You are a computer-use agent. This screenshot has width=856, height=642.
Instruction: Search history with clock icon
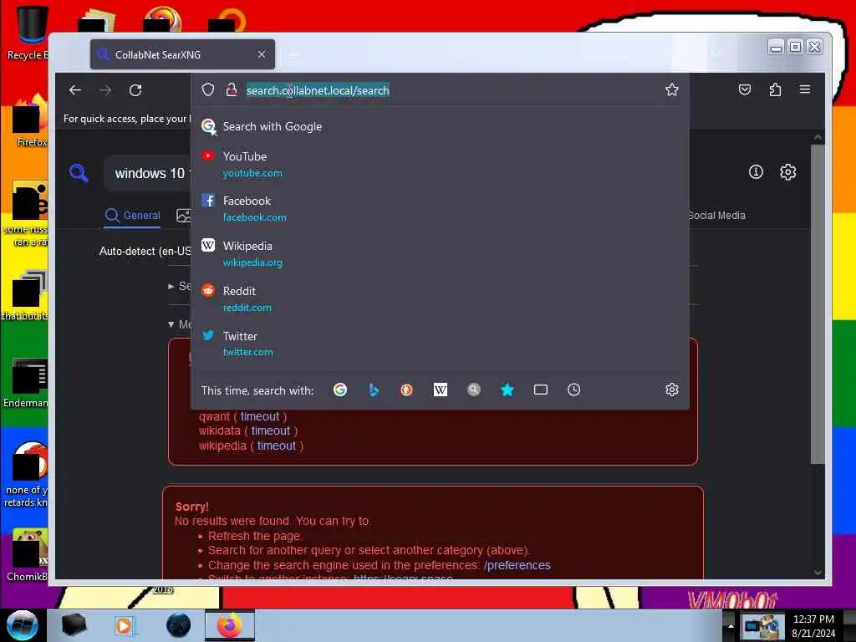(x=573, y=390)
